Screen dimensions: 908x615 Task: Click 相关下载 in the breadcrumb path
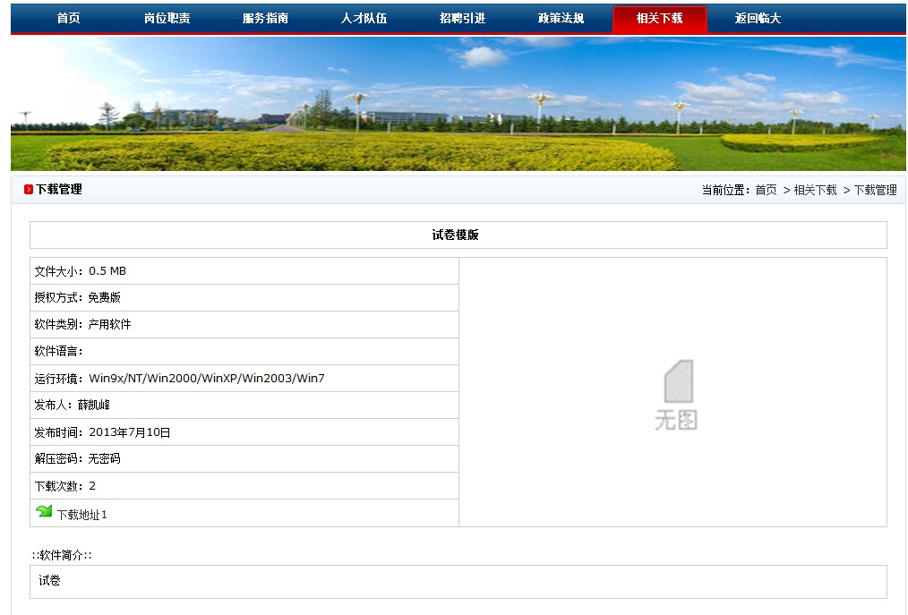point(815,190)
